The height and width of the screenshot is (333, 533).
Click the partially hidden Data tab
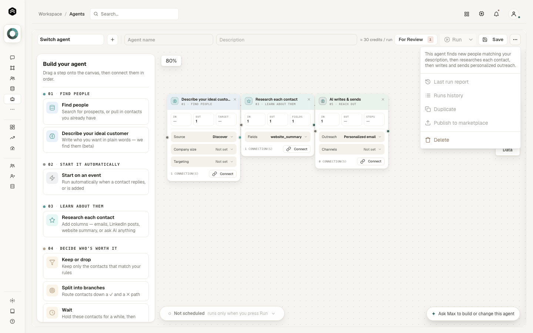coord(507,152)
